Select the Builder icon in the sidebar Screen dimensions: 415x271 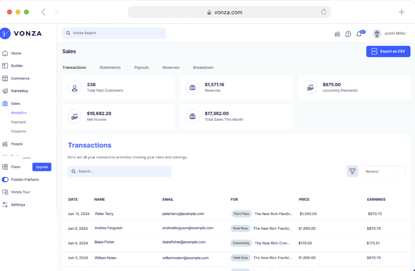[x=4, y=65]
